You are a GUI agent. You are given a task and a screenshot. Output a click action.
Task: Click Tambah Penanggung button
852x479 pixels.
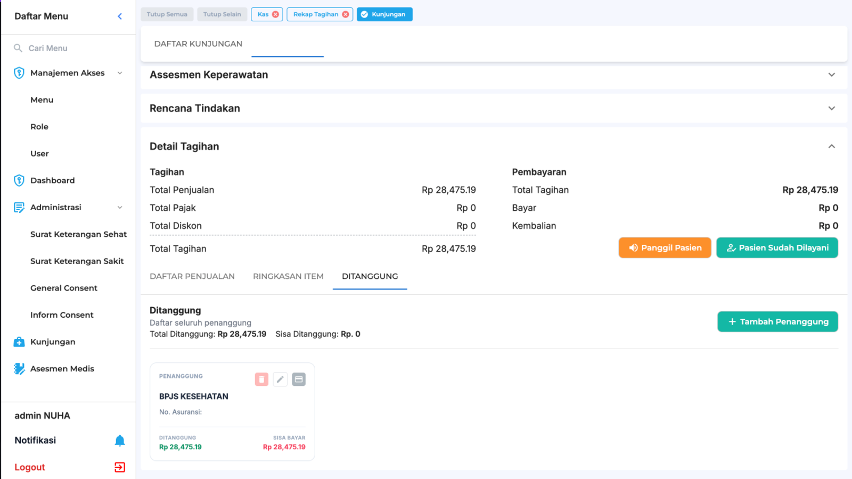point(777,321)
